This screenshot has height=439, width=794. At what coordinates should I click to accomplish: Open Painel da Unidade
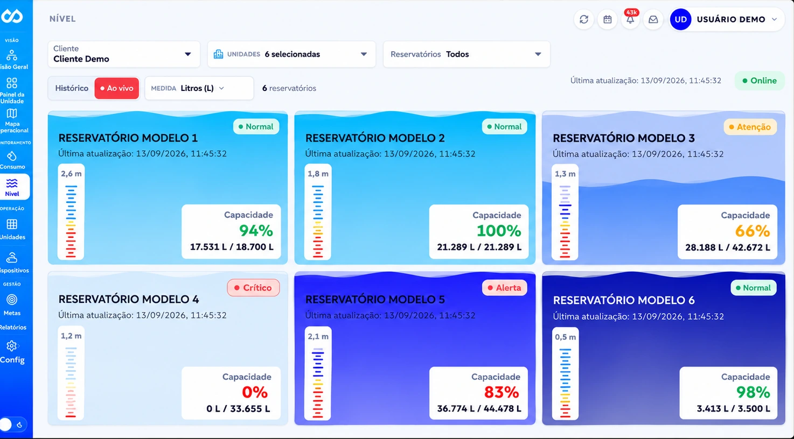[x=12, y=90]
